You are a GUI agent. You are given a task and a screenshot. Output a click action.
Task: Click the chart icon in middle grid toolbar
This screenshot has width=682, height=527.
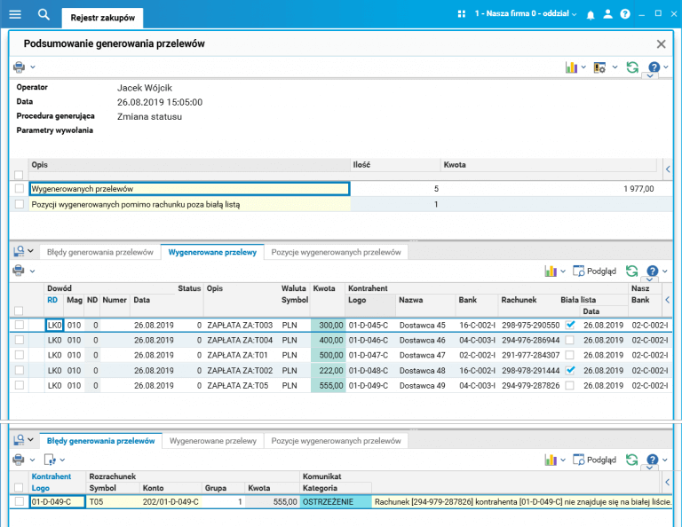click(551, 271)
